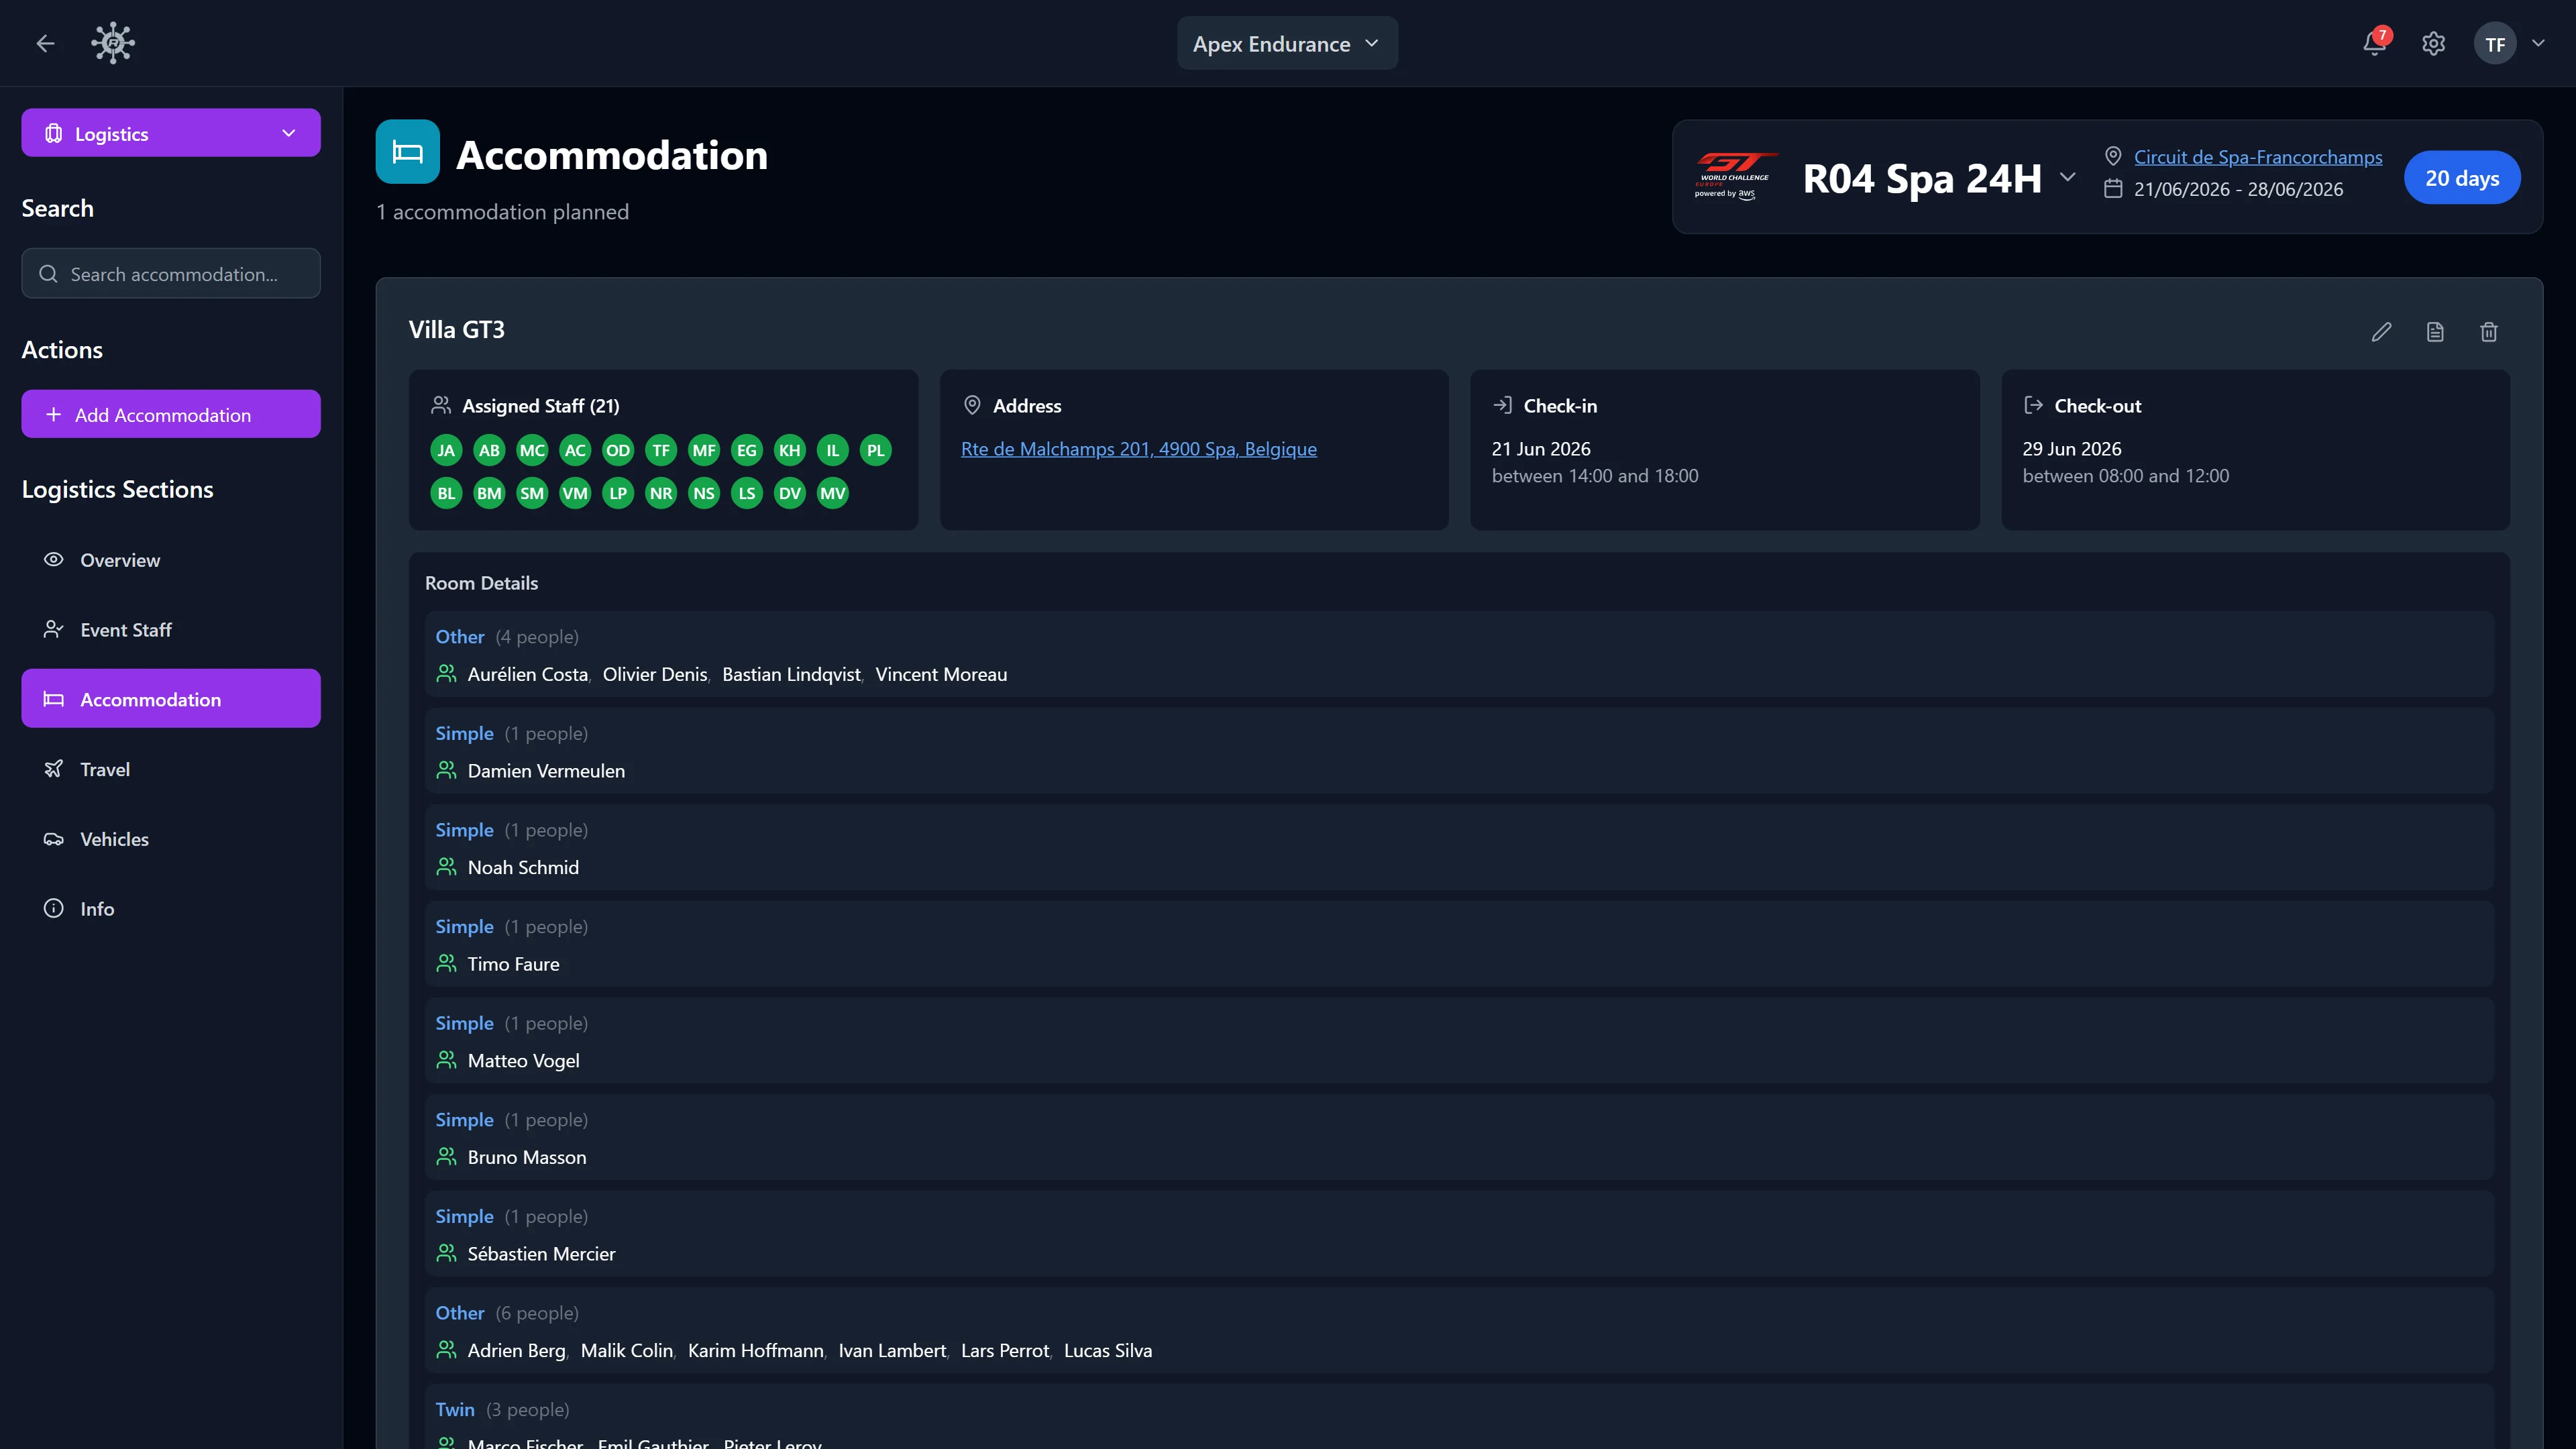Click the Karim Hoffmann name
Image resolution: width=2576 pixels, height=1449 pixels.
point(755,1350)
